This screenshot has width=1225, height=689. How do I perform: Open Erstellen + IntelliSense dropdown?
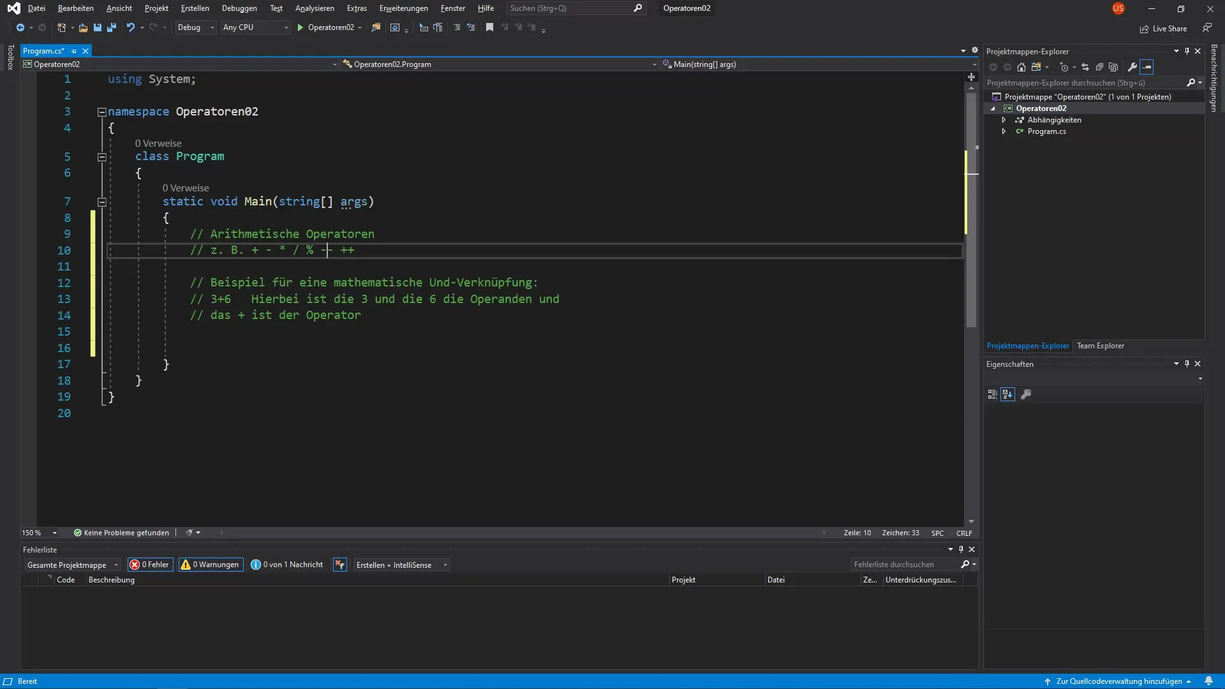coord(401,565)
